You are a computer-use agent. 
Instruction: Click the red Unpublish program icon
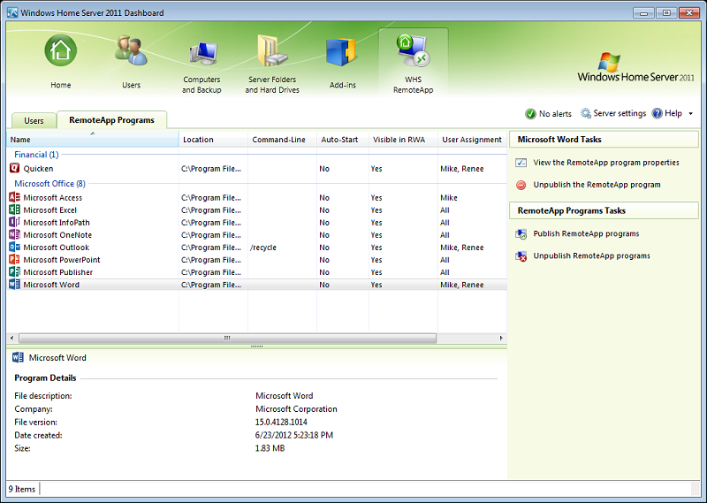coord(521,185)
